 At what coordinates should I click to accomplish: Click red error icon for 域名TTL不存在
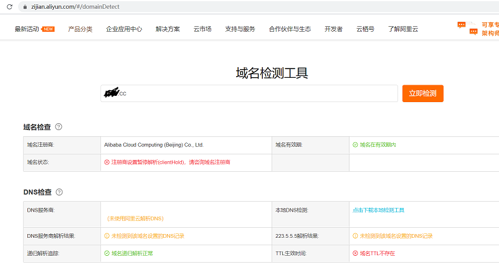coord(355,253)
